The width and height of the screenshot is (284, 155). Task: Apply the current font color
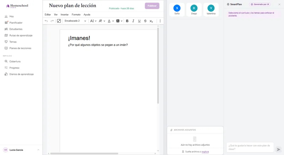pos(109,21)
